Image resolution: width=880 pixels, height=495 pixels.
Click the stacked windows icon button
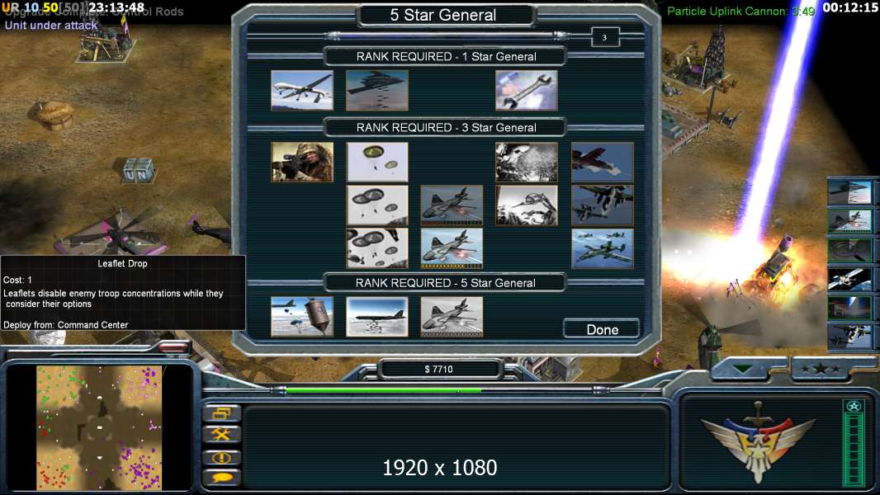[222, 413]
